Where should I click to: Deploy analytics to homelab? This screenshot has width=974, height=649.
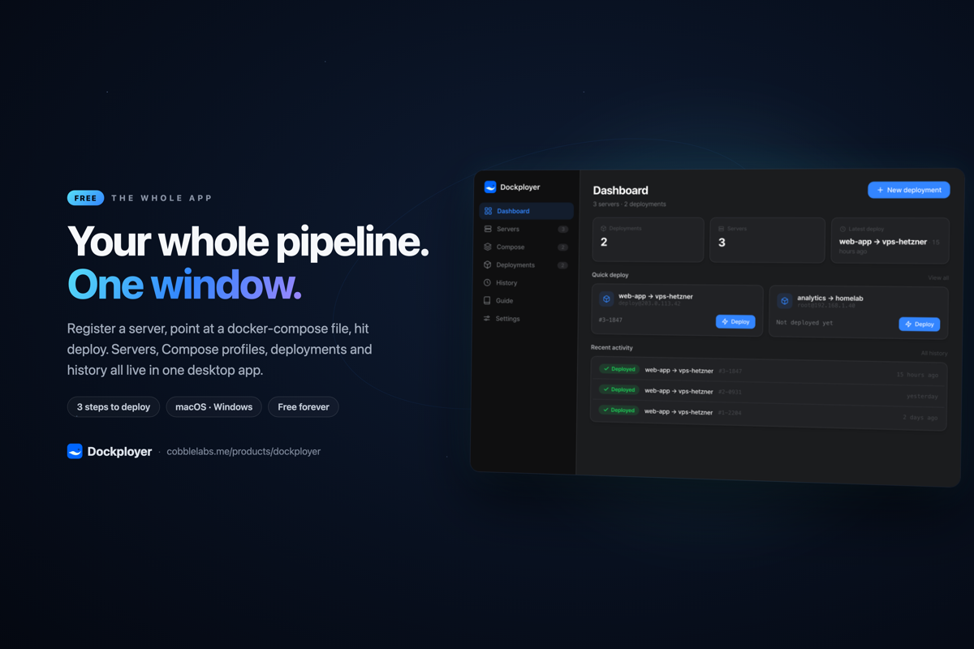pos(920,324)
